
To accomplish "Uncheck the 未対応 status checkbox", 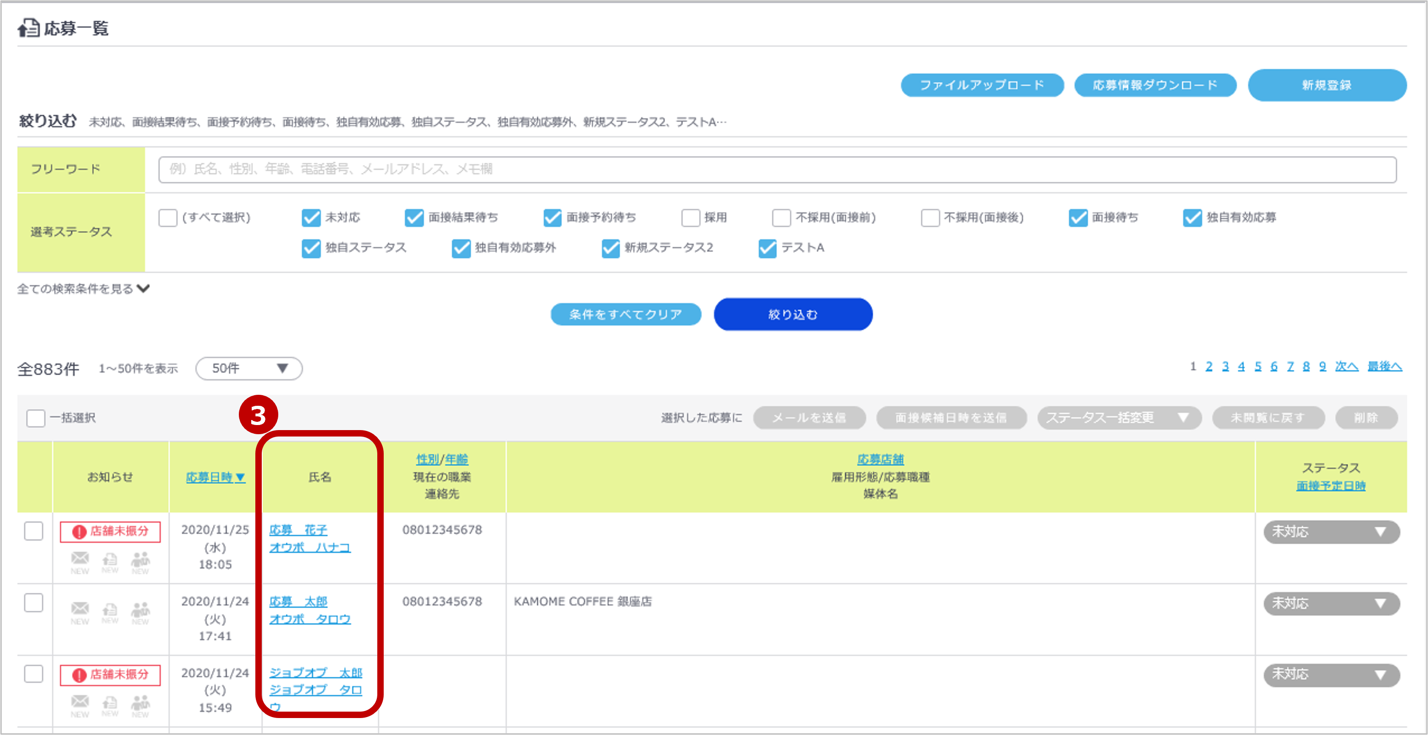I will click(311, 217).
